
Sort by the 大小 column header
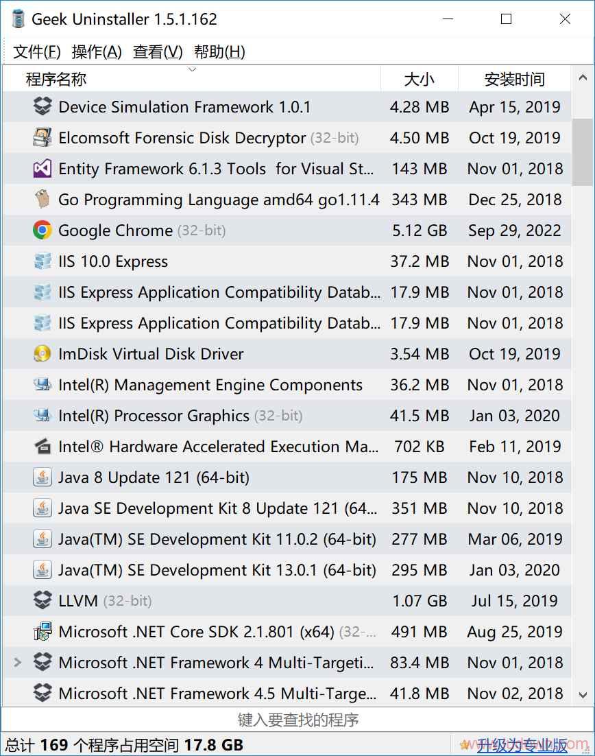pos(419,79)
